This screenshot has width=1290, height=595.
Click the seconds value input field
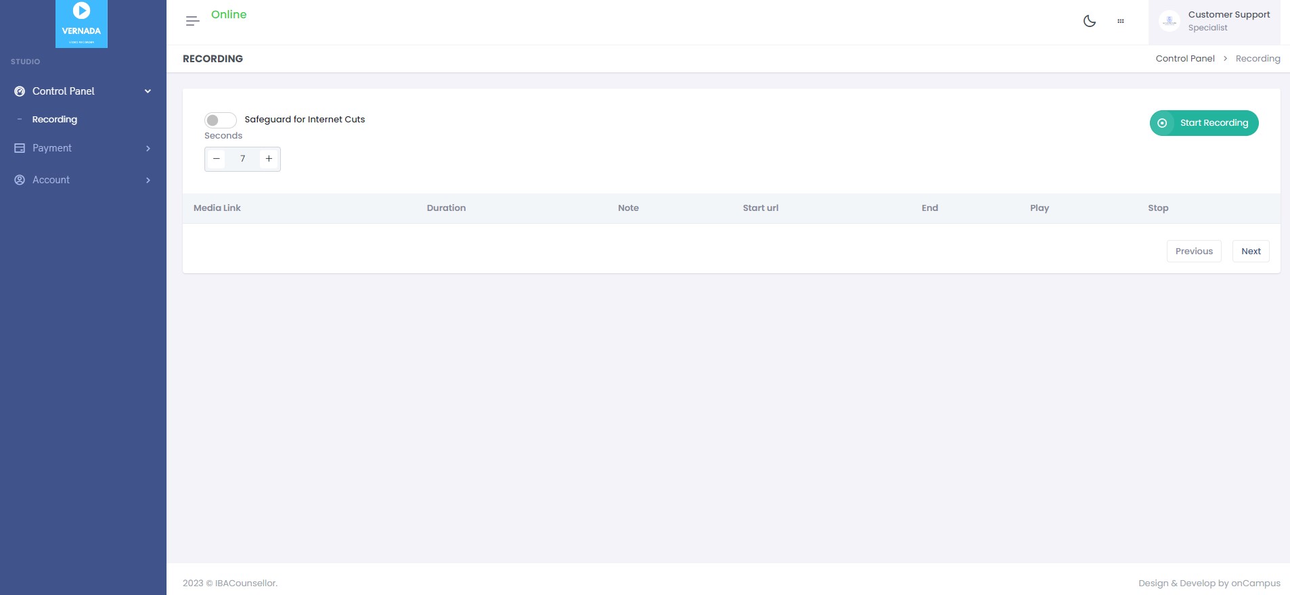tap(242, 159)
